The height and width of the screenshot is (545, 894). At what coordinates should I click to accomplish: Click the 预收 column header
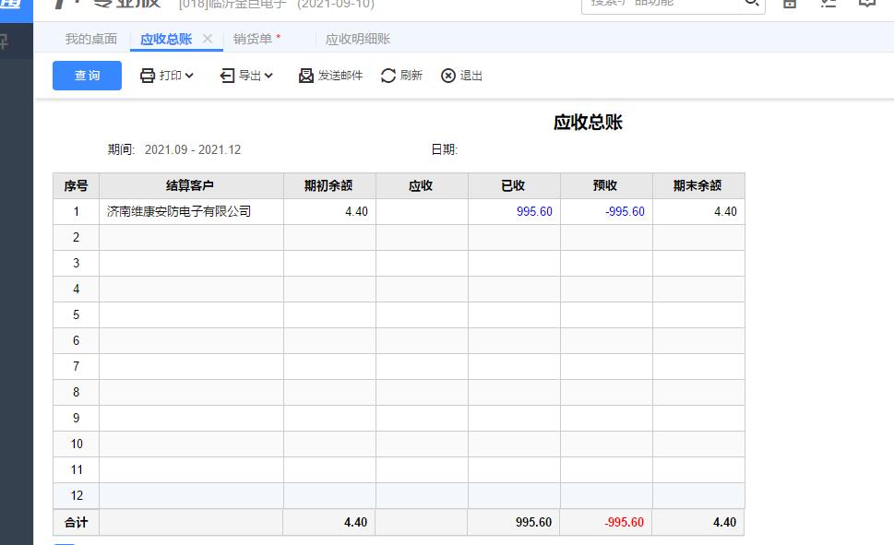coord(606,186)
